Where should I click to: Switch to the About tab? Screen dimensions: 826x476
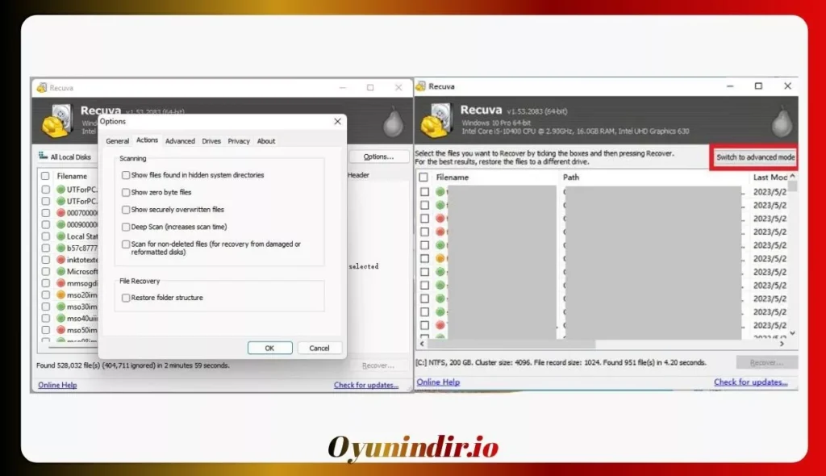[266, 140]
